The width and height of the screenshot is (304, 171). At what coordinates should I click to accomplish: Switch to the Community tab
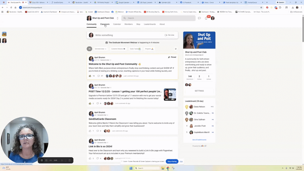[91, 24]
